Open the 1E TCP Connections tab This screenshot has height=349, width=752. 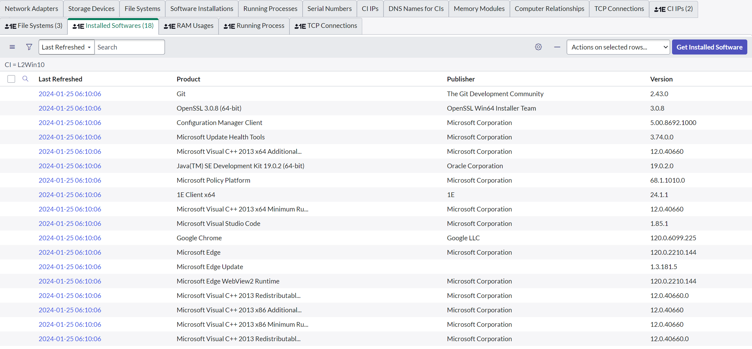point(326,26)
